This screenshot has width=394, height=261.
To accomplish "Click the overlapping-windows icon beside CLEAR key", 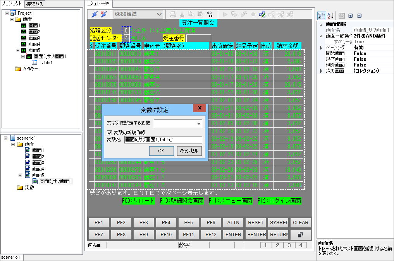I will click(301, 235).
